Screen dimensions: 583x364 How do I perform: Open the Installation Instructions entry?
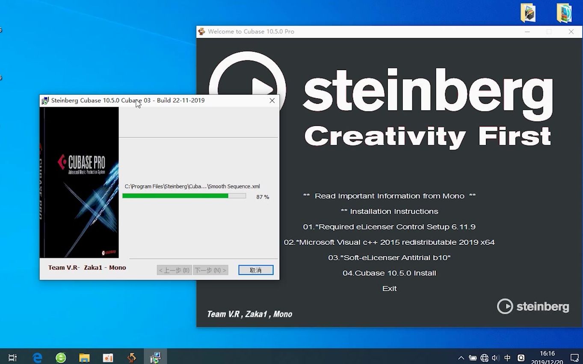389,211
